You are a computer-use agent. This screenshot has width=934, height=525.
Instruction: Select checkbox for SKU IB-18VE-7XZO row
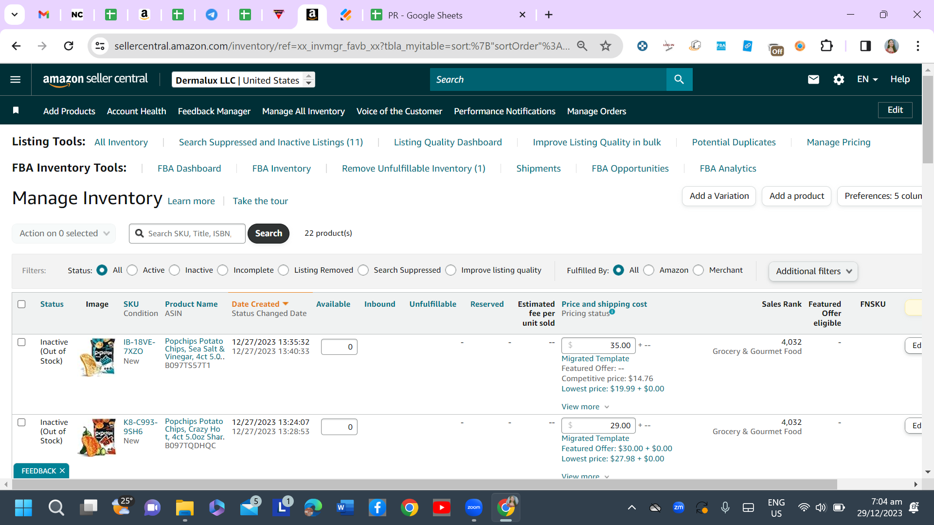(x=21, y=342)
